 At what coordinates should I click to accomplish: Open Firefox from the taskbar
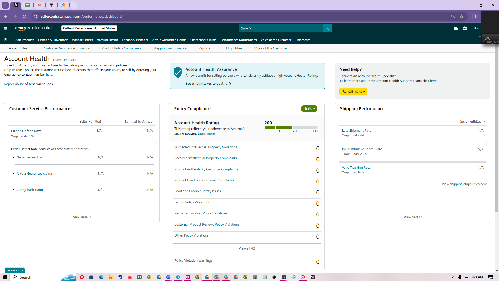(x=130, y=277)
